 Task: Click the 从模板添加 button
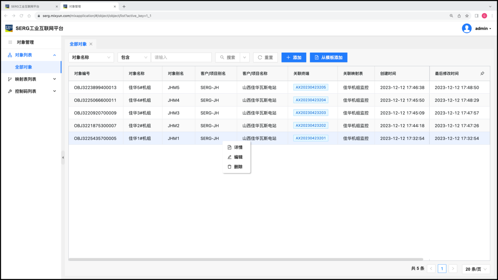tap(328, 57)
